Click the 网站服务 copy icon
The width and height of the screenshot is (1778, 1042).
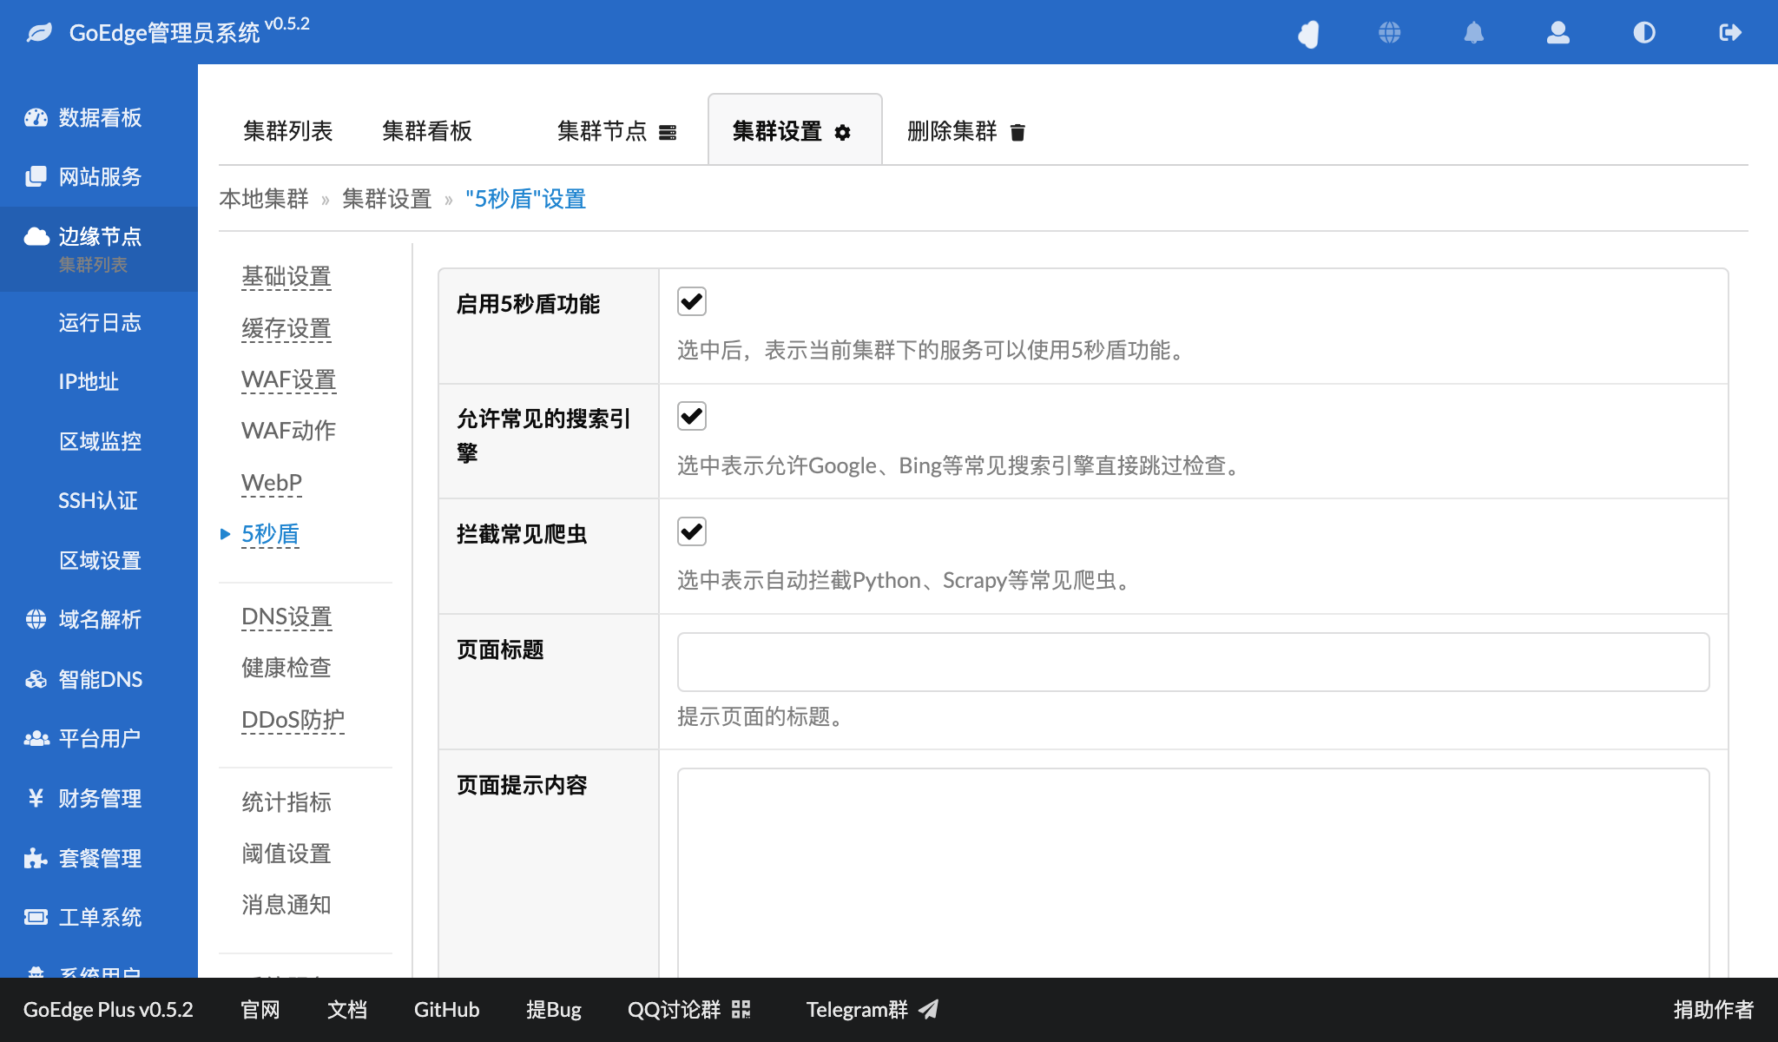(x=36, y=177)
